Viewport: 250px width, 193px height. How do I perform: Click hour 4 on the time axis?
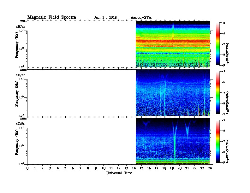(x=58, y=168)
